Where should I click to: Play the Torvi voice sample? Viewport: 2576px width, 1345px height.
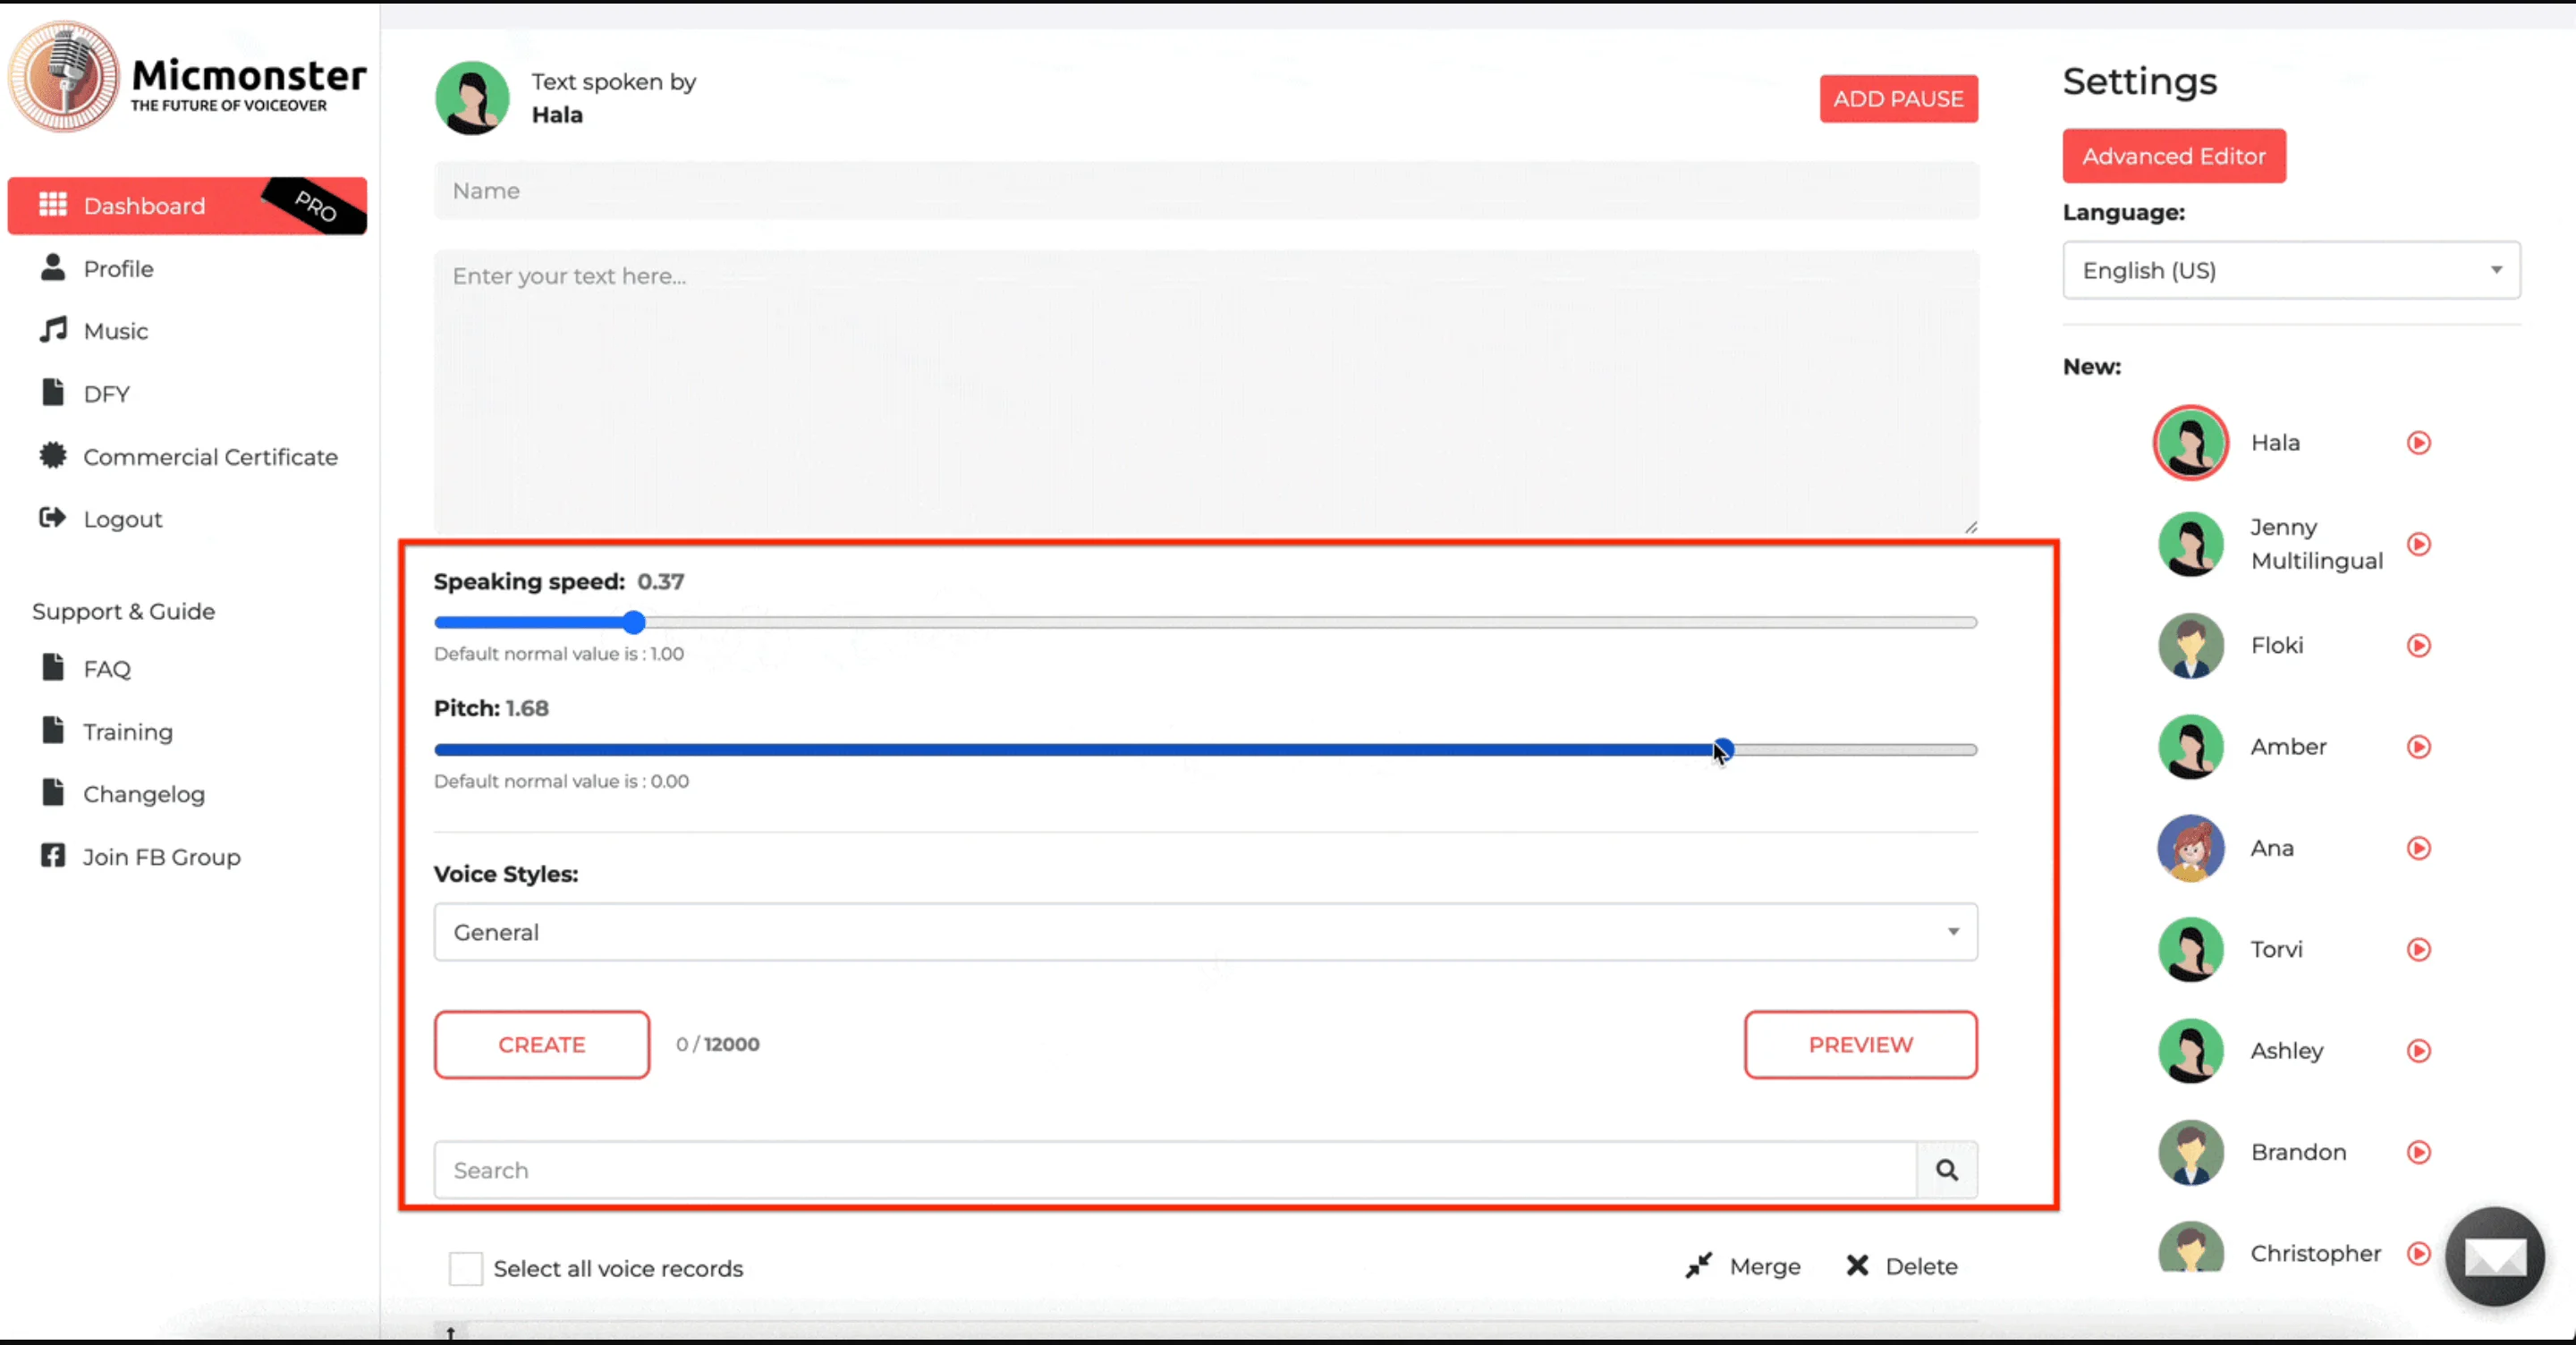click(2418, 949)
